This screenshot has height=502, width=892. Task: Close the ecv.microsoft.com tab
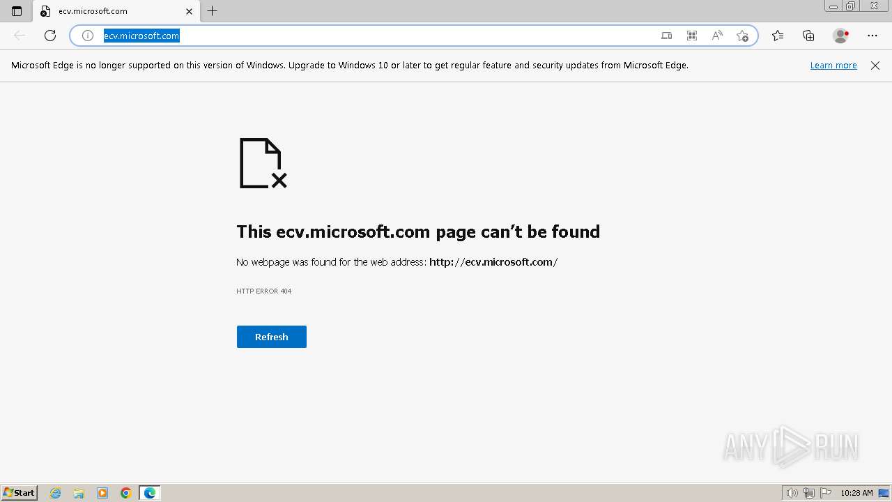coord(189,11)
